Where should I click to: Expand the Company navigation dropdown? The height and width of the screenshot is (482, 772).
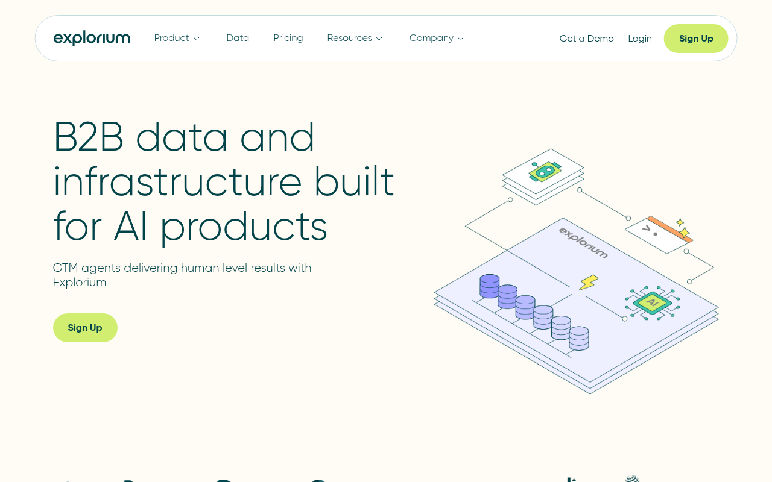pos(436,38)
